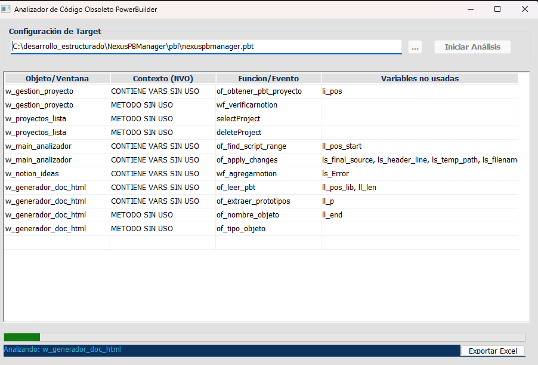This screenshot has height=365, width=538.
Task: Click CONTIENE VARS SIN USO in wf_agregarnotion row
Action: [x=163, y=174]
